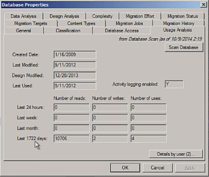
Task: Go to the Migration Status tab
Action: 183,16
